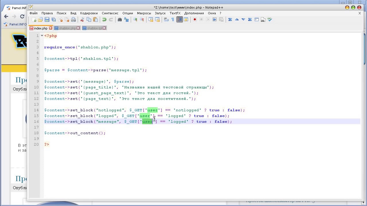Close the shablon.tpl tab
The width and height of the screenshot is (367, 206).
coord(104,28)
